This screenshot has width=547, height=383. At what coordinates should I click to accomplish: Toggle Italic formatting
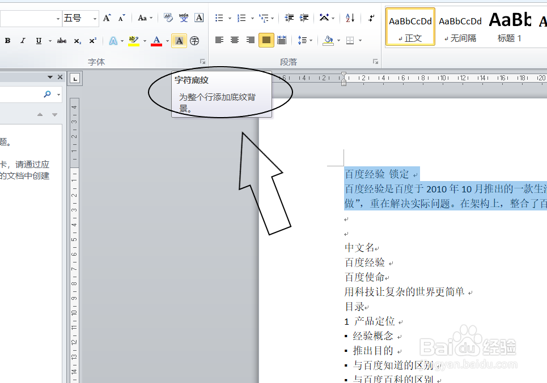click(23, 41)
